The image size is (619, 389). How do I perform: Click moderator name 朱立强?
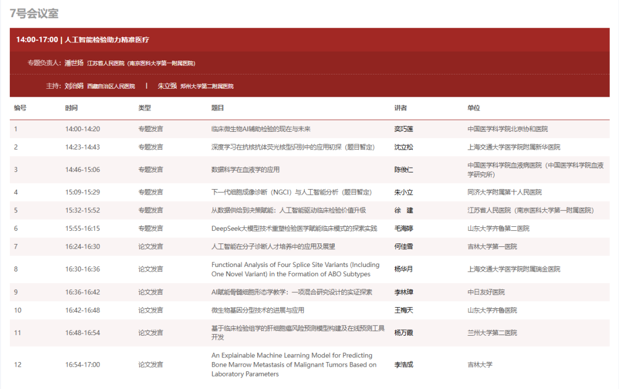167,86
